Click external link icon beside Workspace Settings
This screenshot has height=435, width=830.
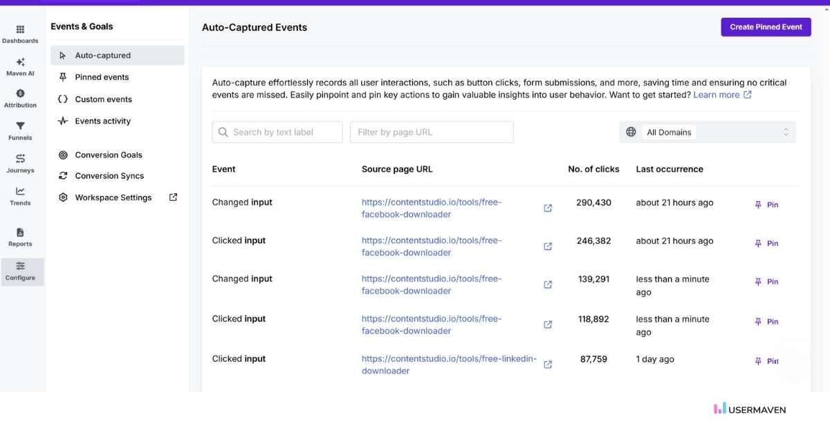(x=174, y=197)
